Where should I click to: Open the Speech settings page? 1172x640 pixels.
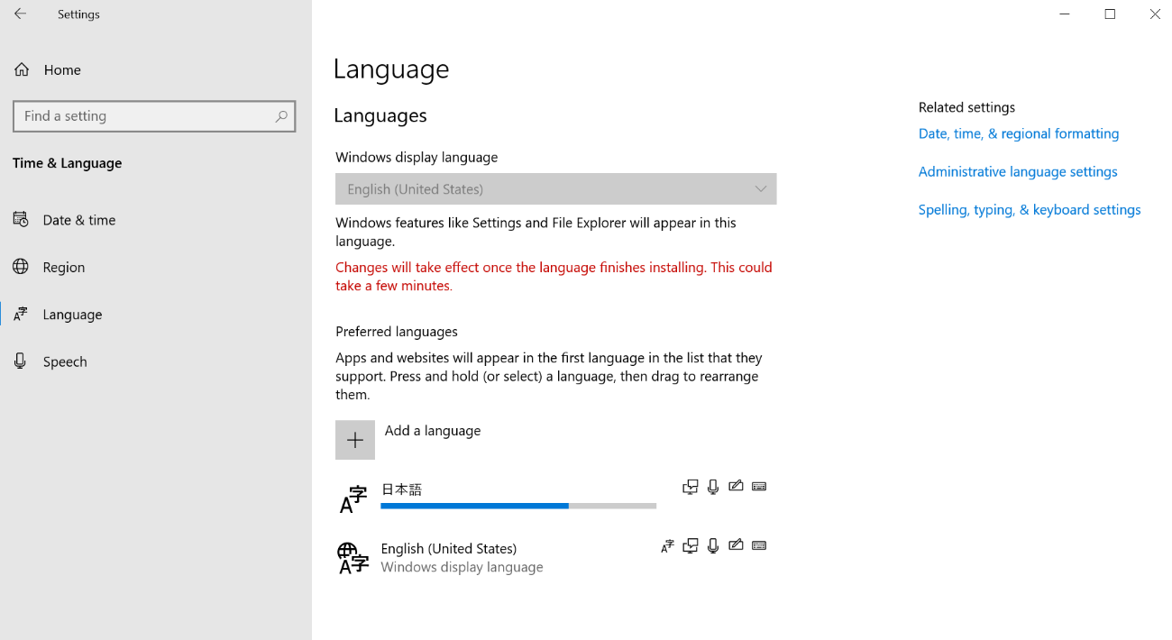click(156, 361)
